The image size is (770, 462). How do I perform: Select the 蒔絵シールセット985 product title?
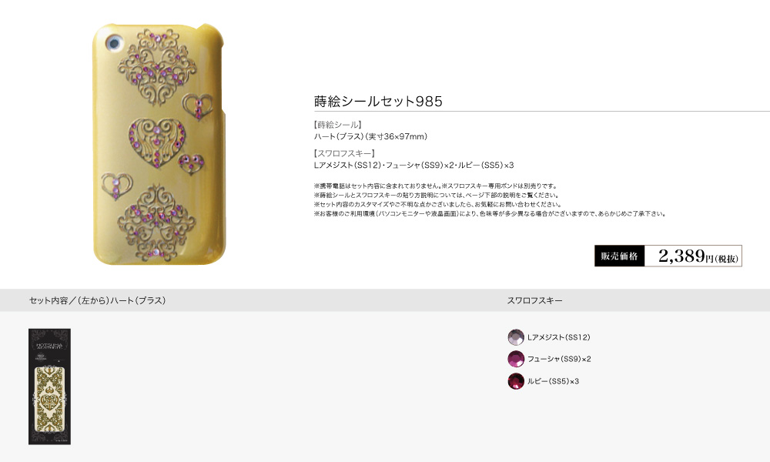click(x=378, y=101)
